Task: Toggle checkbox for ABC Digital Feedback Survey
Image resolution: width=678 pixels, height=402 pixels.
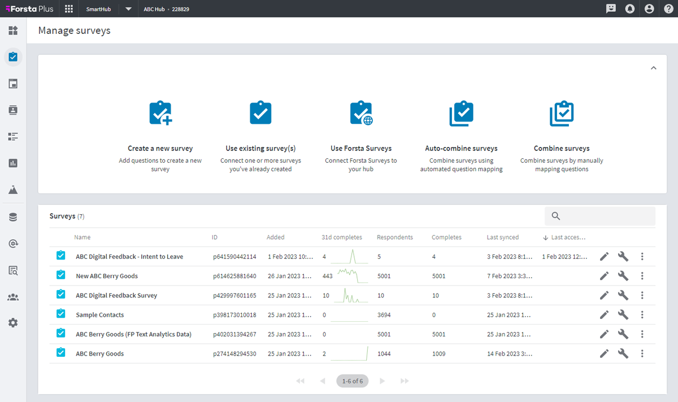Action: [x=61, y=294]
